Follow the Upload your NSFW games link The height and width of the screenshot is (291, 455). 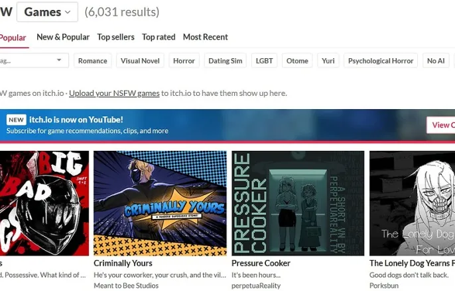(x=114, y=93)
